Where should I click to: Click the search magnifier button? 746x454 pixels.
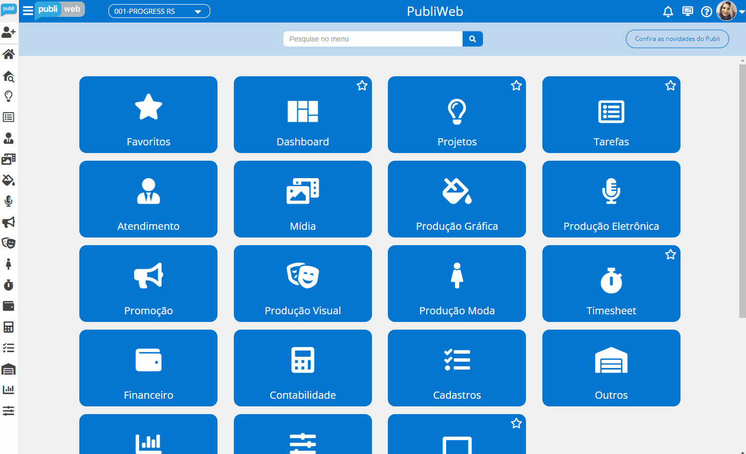473,39
